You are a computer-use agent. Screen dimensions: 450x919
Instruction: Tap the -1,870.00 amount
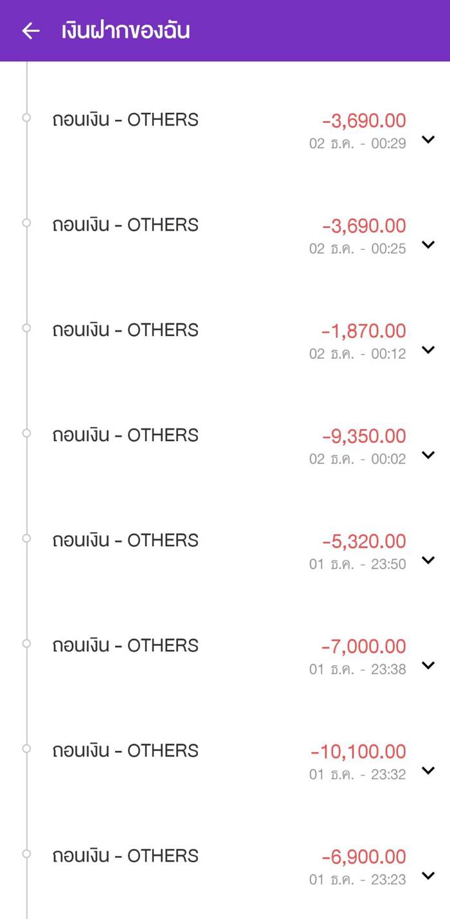(364, 331)
